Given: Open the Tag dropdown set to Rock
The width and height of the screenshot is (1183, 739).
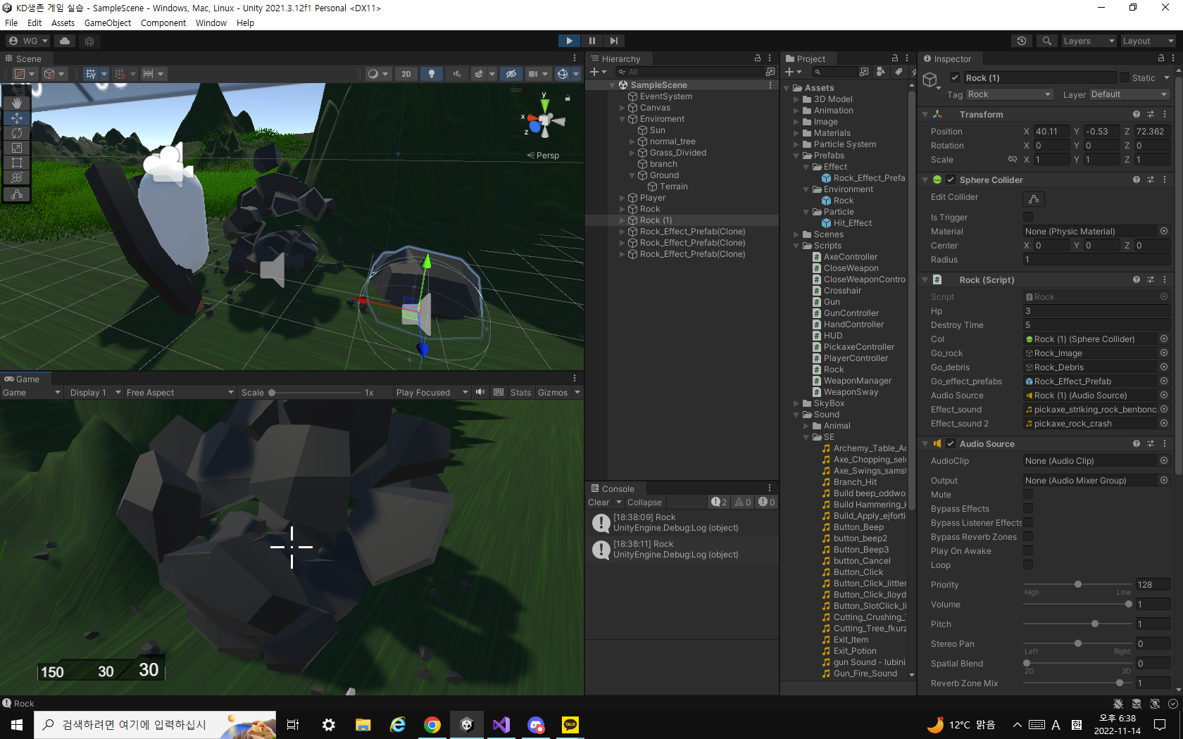Looking at the screenshot, I should pyautogui.click(x=1009, y=94).
